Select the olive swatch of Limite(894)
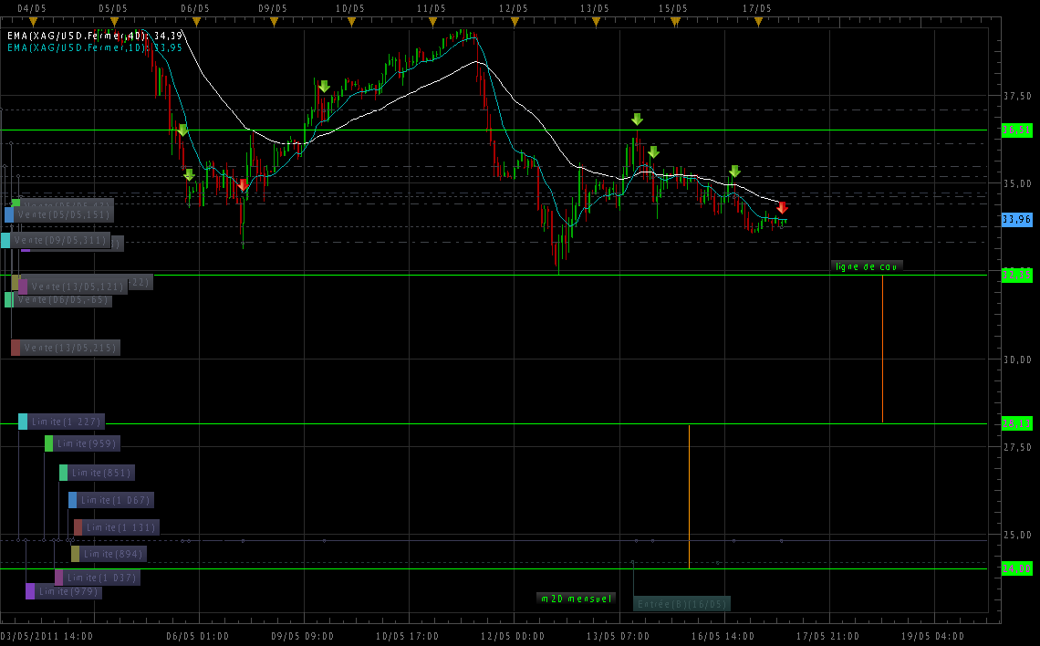The width and height of the screenshot is (1040, 646). tap(76, 554)
